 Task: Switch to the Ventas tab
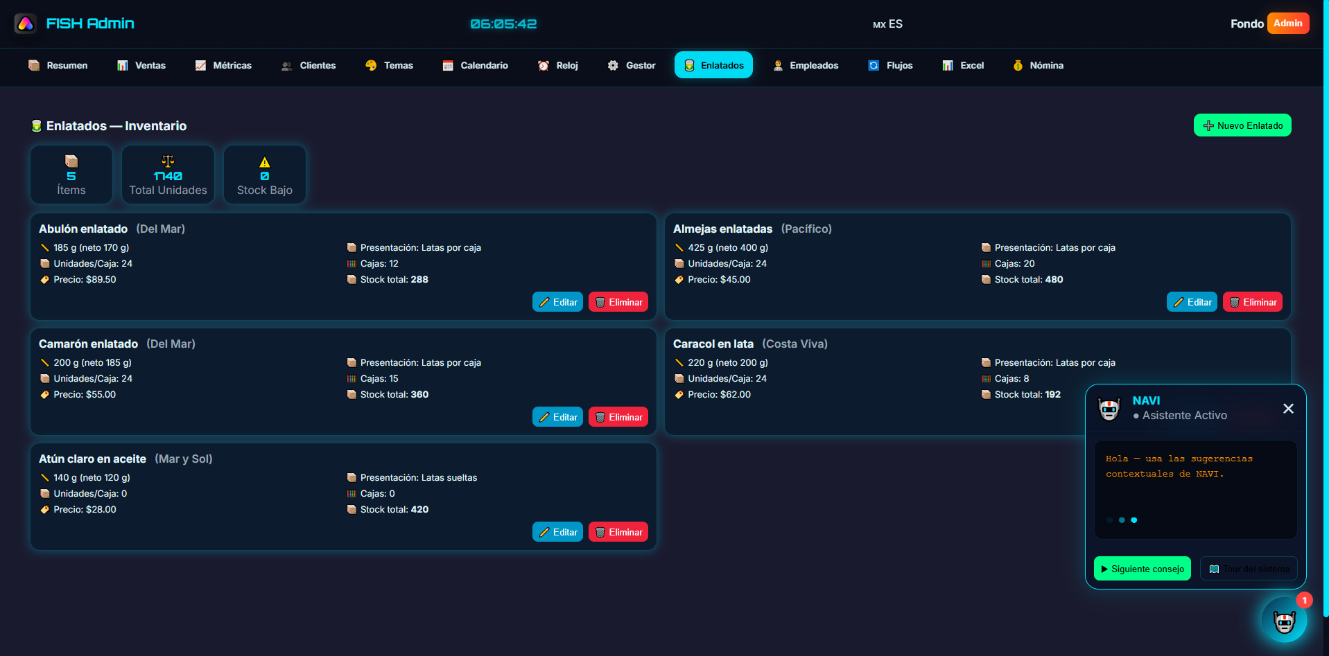click(141, 65)
